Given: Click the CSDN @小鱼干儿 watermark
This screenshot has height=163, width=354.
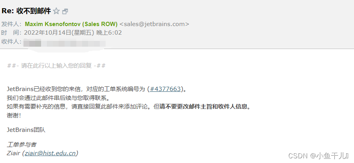Looking at the screenshot, I should [x=318, y=156].
